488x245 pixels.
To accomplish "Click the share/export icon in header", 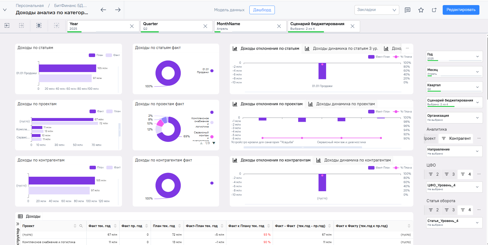I will point(434,10).
